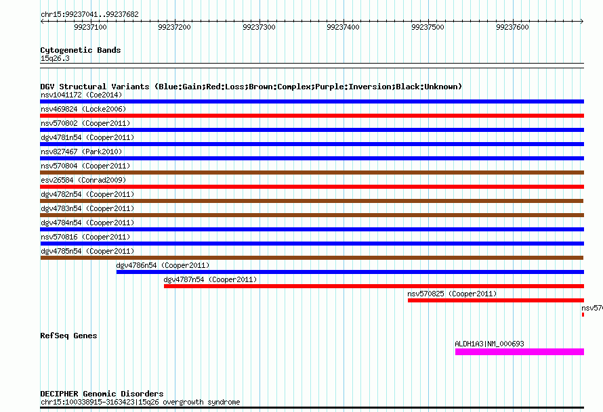Viewport: 603px width, 412px height.
Task: Click the dgv4782n54 brown variant bar
Action: pos(312,201)
